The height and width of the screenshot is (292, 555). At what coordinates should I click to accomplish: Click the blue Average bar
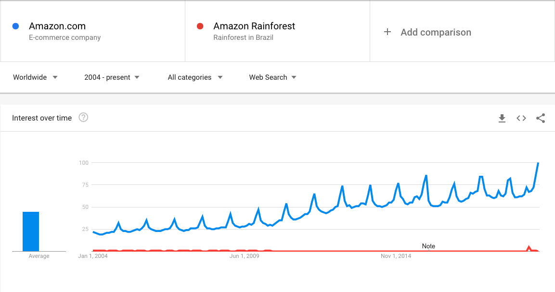[31, 231]
